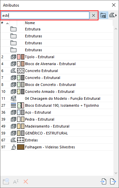The image size is (119, 188).
Task: Click the blue hatch swatch of Aço - Estrutural
Action: [19, 112]
